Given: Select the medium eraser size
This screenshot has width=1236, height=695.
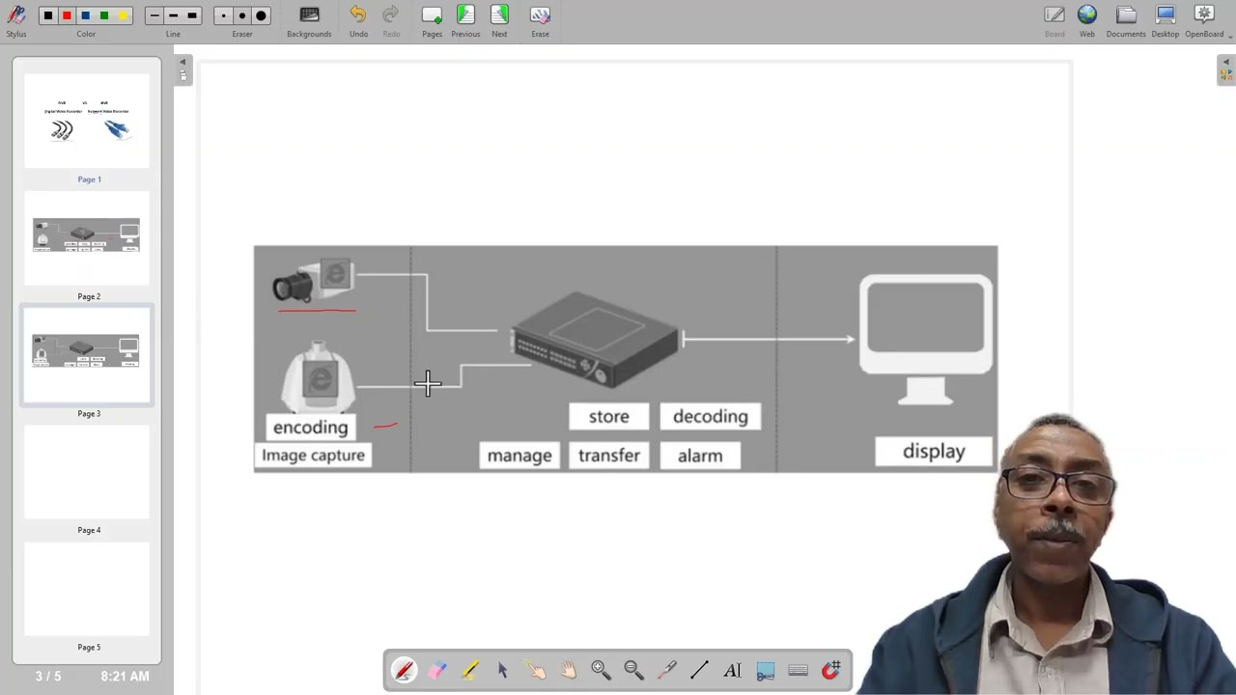Looking at the screenshot, I should coord(241,15).
